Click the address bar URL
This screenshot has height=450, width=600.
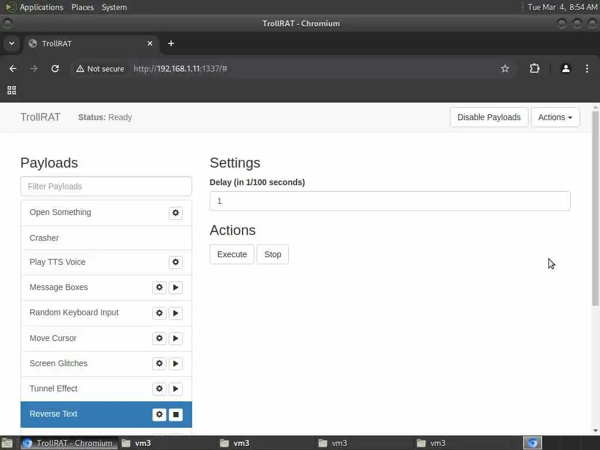(180, 69)
